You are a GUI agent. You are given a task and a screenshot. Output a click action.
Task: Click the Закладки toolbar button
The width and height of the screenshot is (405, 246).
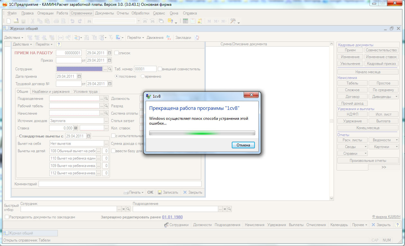coord(183,38)
